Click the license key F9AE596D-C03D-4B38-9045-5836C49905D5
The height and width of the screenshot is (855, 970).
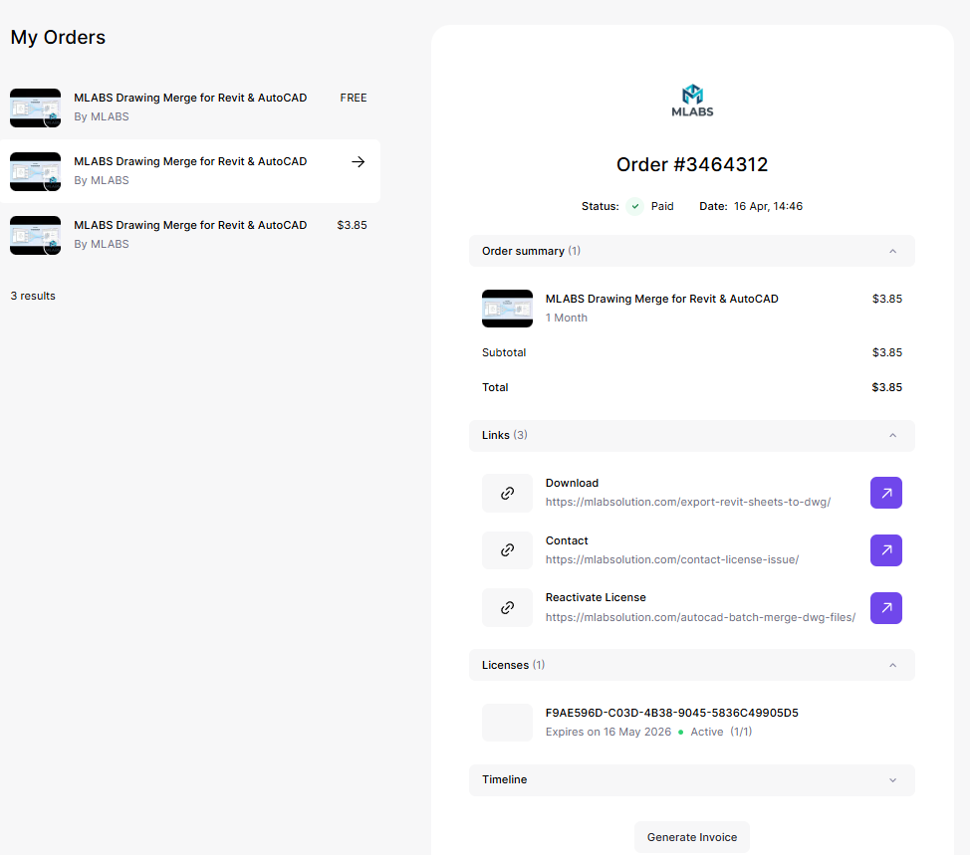click(x=672, y=713)
